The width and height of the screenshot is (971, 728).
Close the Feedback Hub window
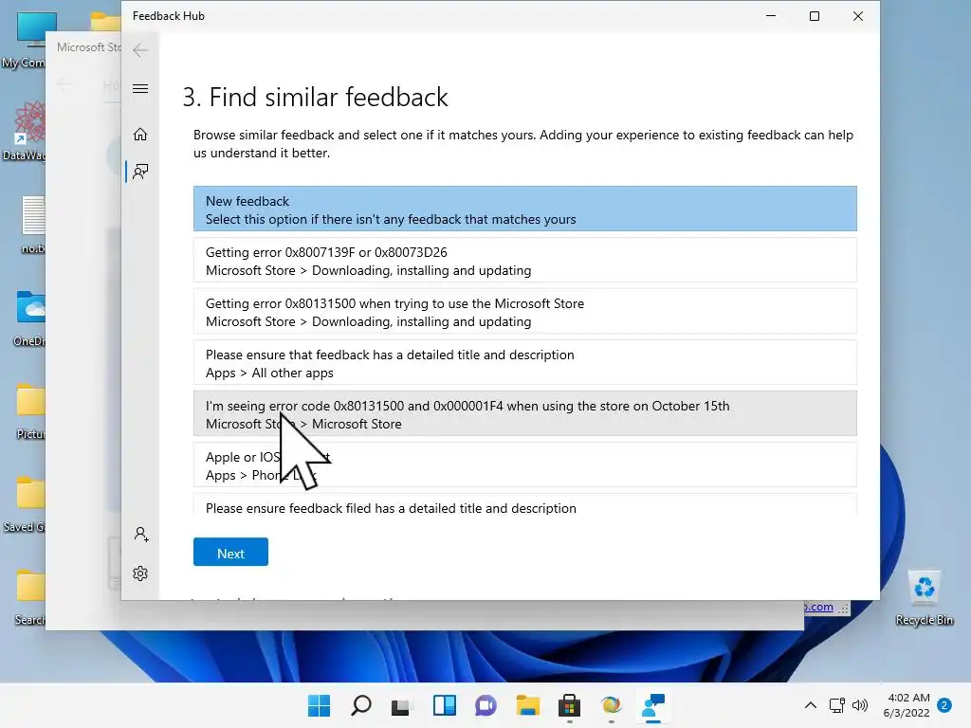(857, 16)
